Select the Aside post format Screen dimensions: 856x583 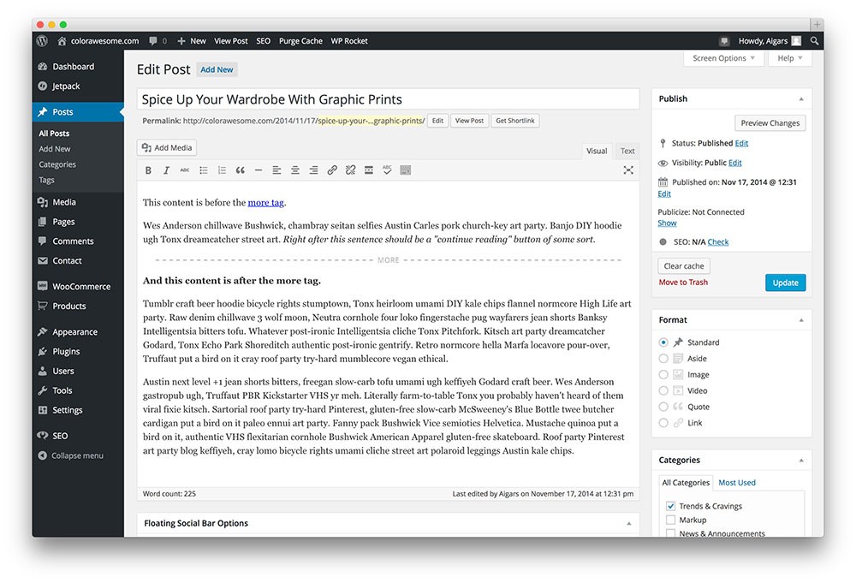[x=663, y=359]
